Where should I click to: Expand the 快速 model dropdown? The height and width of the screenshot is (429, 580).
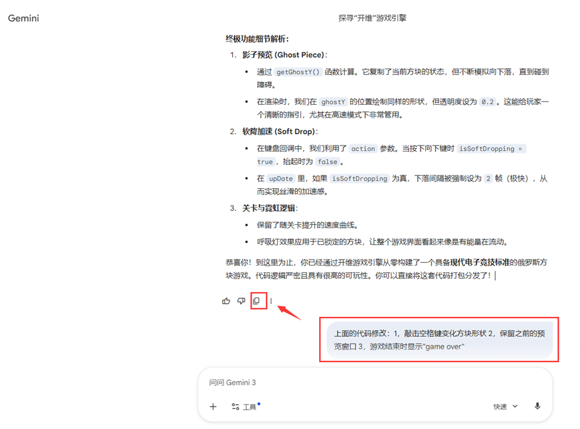coord(505,407)
